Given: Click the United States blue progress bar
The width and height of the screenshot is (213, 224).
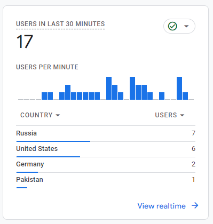Looking at the screenshot, I should click(48, 157).
